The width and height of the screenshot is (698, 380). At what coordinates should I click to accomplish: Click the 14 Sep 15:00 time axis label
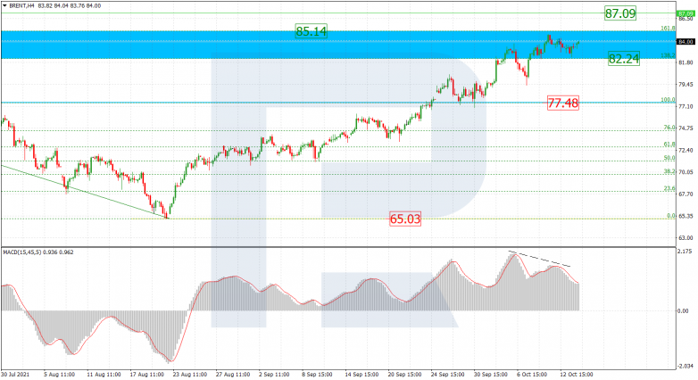[x=361, y=375]
